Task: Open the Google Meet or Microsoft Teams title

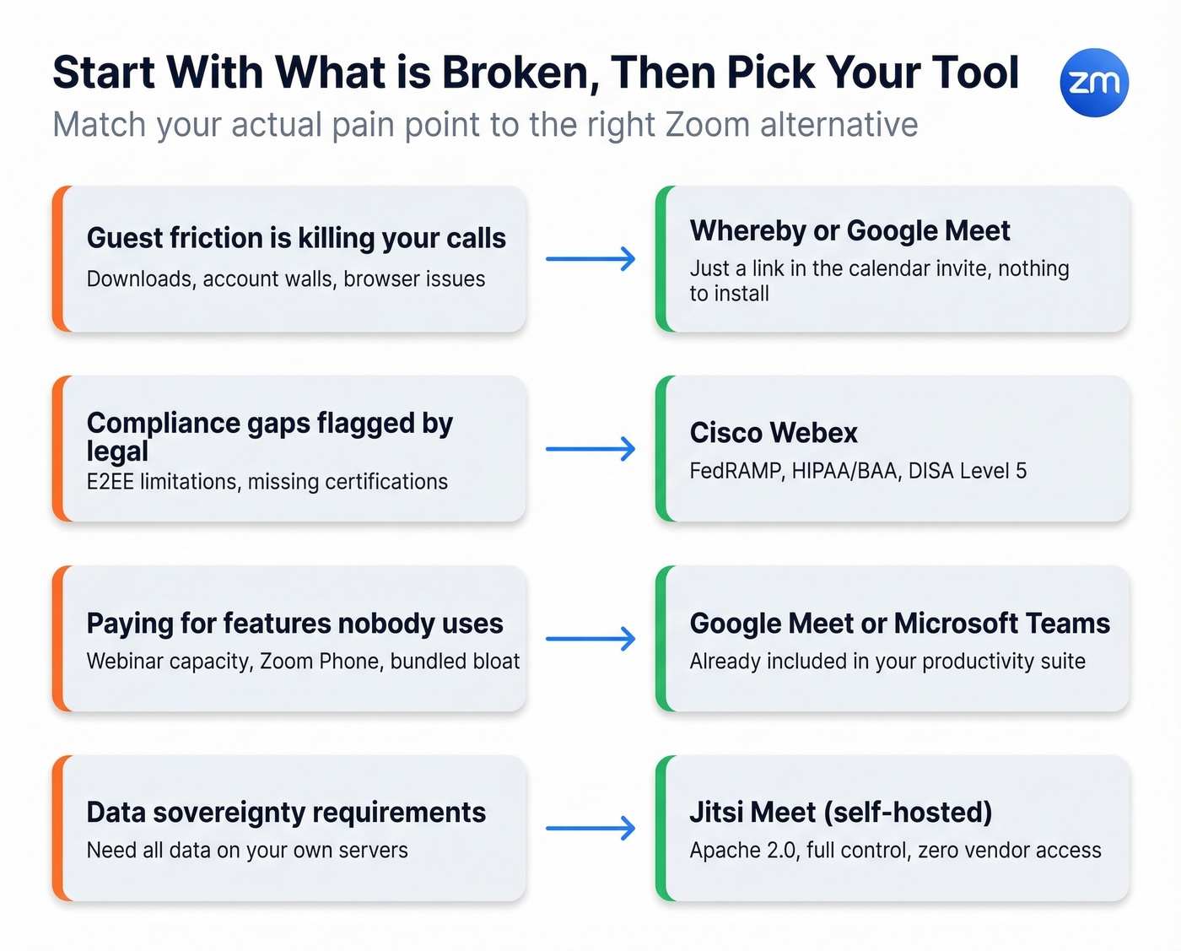Action: (899, 624)
